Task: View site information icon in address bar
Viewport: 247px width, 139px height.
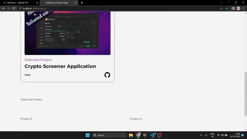Action: (20, 8)
